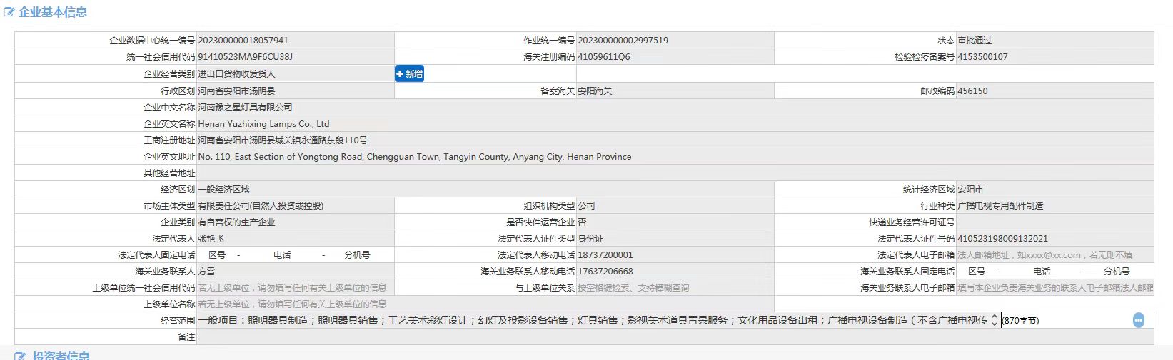Click 作业统一编号 value 202300000002997519
Viewport: 1173px width, 360px height.
click(623, 41)
